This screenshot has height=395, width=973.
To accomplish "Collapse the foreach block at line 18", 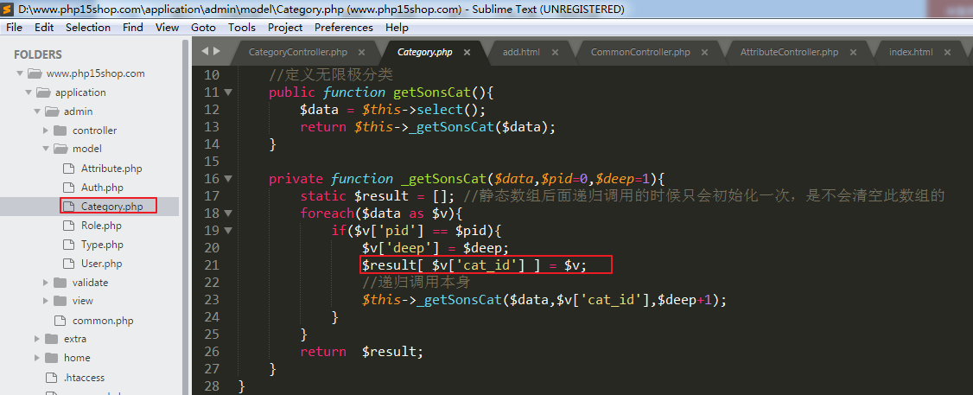I will click(228, 213).
